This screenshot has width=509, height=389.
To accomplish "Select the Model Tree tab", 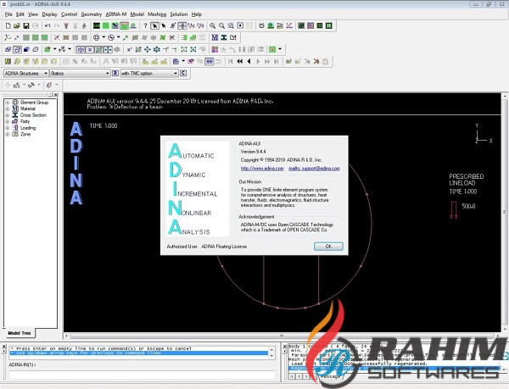I will click(x=20, y=333).
